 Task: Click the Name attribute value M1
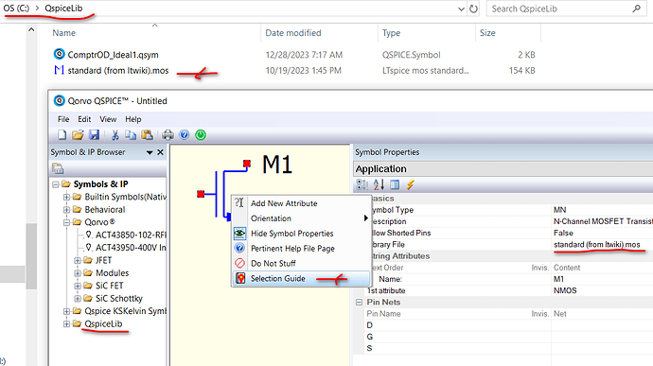(602, 279)
